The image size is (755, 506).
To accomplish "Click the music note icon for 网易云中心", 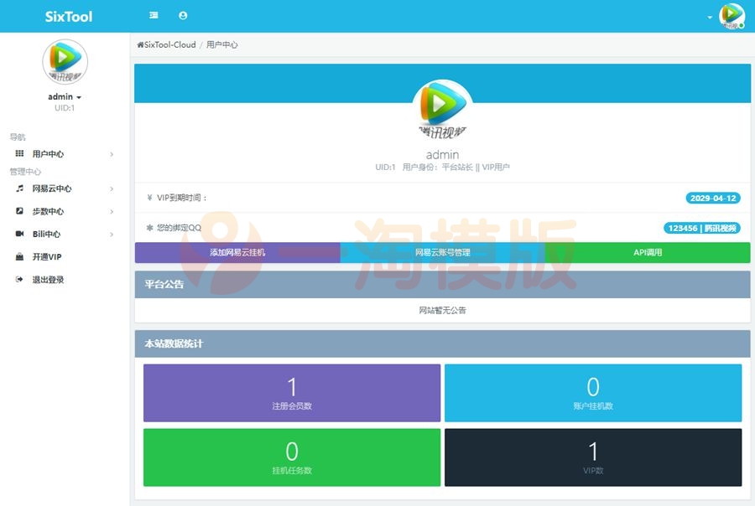I will click(x=18, y=188).
